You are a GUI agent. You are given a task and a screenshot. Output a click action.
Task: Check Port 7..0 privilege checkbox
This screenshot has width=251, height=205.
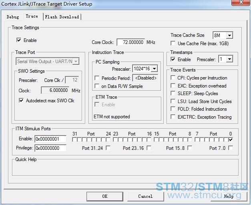(231, 148)
